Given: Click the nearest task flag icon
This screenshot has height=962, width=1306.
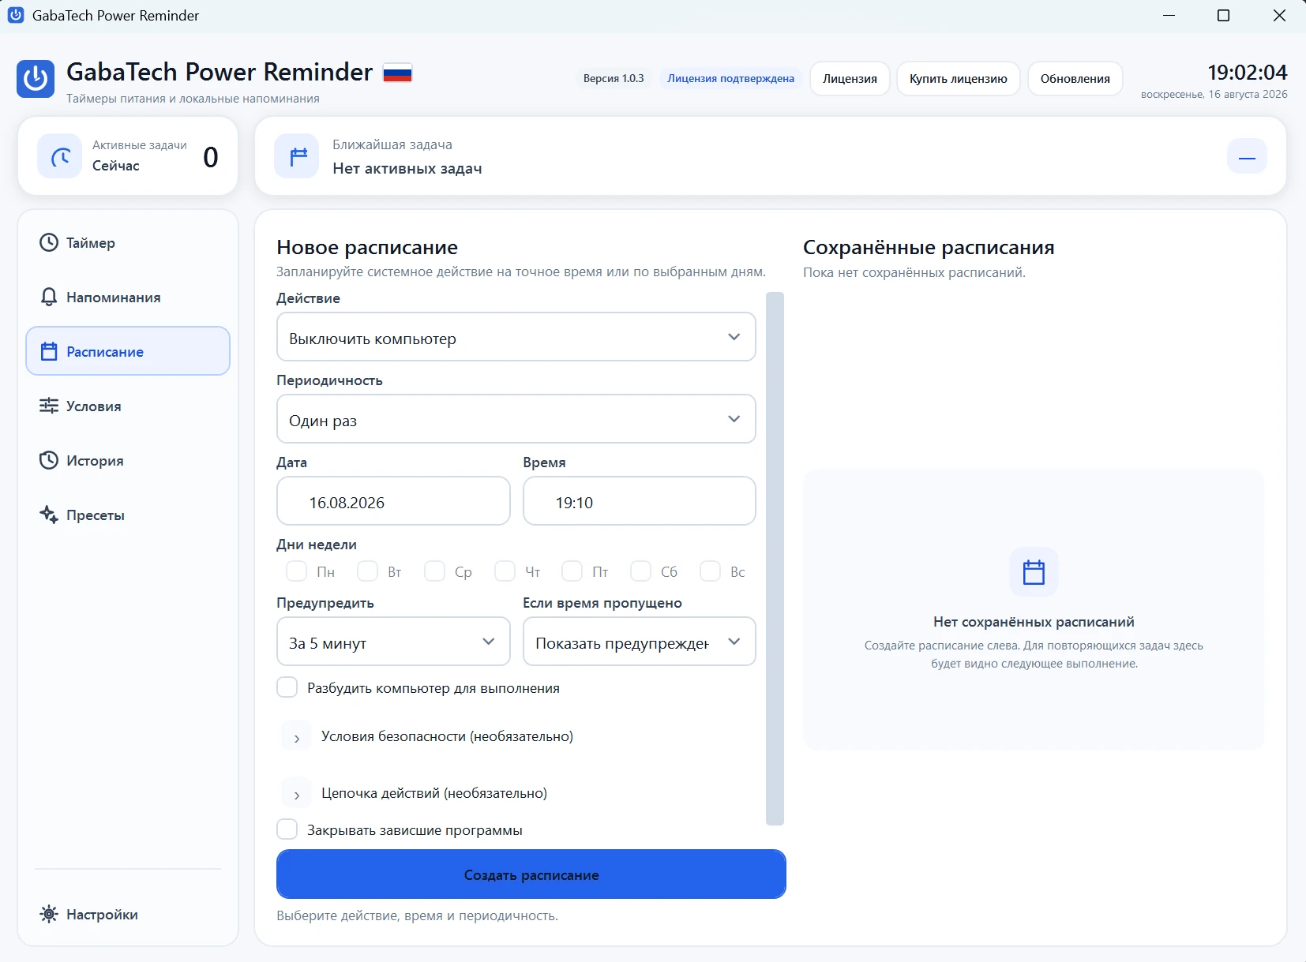Looking at the screenshot, I should coord(297,156).
